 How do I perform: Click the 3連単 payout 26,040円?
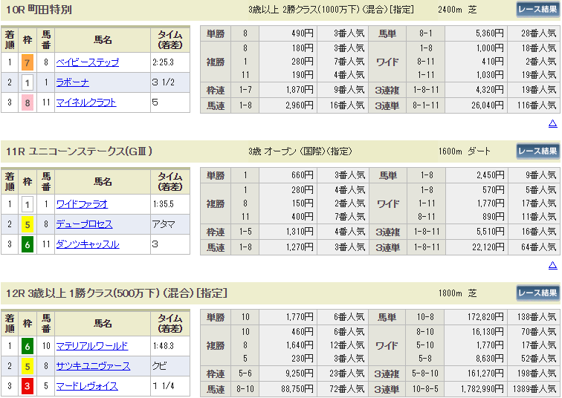click(x=488, y=105)
